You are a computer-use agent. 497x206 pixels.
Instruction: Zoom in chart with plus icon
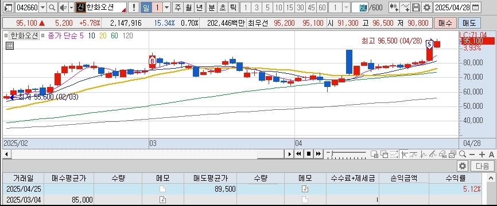(x=482, y=154)
